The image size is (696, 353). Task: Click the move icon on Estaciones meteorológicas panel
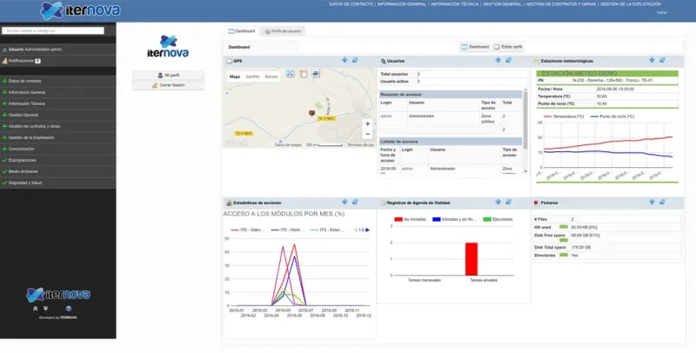tap(652, 60)
